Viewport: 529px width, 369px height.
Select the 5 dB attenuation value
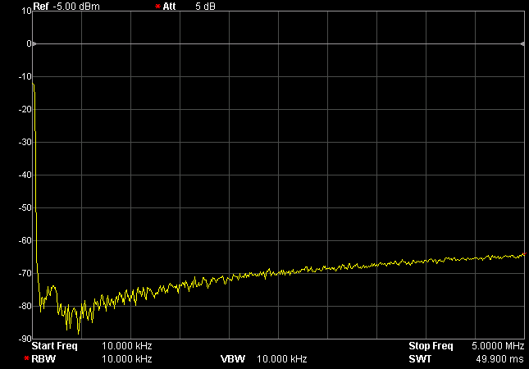(205, 6)
